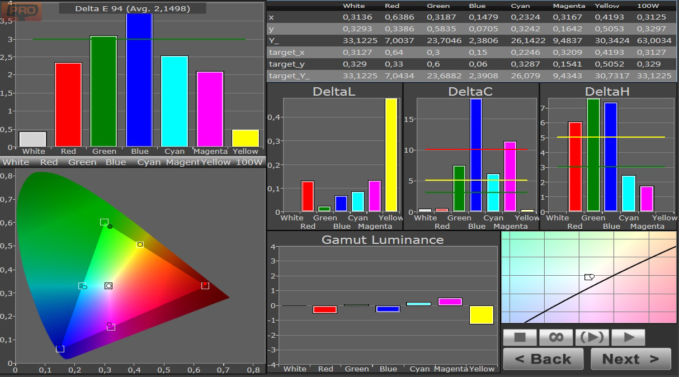Select Red in the strip above CIE diagram

(49, 162)
